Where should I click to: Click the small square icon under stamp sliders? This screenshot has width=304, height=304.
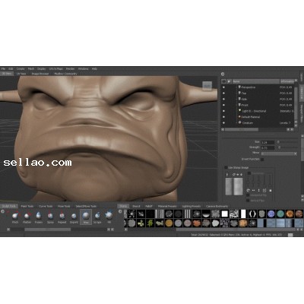270,190
